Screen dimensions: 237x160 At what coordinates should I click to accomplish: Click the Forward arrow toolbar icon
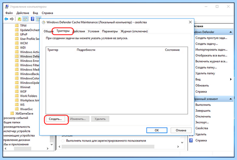pyautogui.click(x=11, y=19)
